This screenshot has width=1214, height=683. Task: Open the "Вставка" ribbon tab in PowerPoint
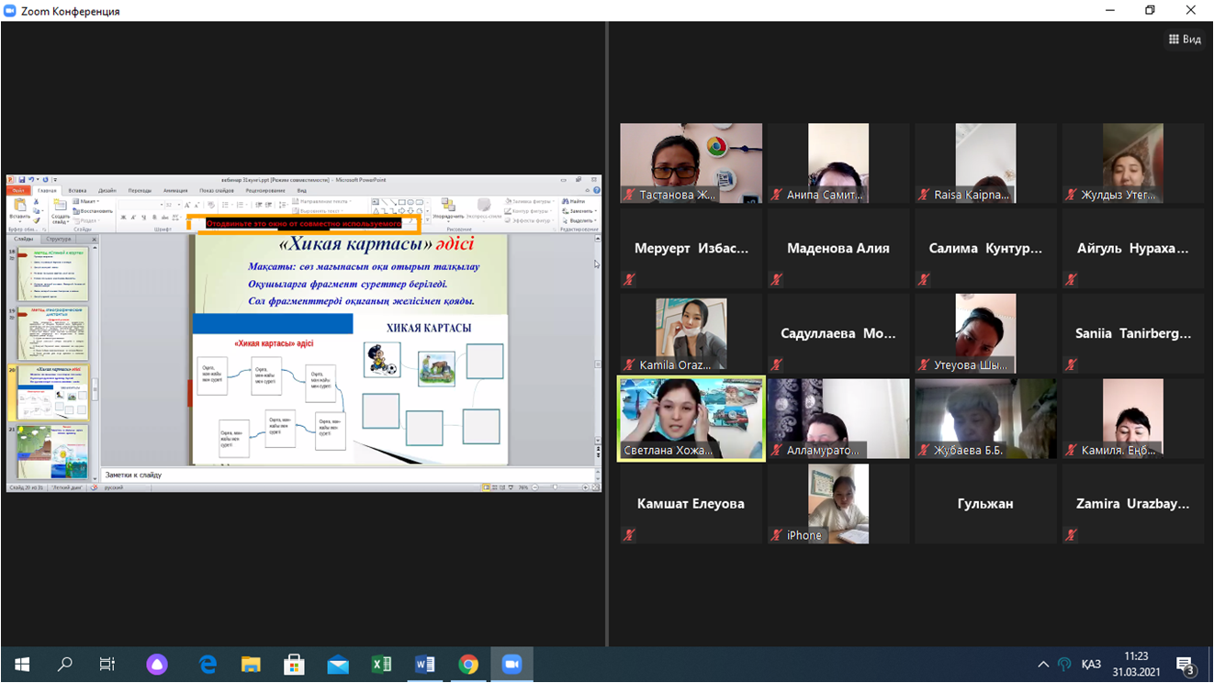77,191
